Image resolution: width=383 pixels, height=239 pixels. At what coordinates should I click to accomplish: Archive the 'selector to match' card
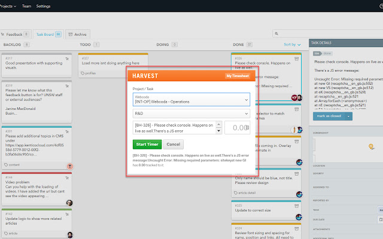(297, 109)
